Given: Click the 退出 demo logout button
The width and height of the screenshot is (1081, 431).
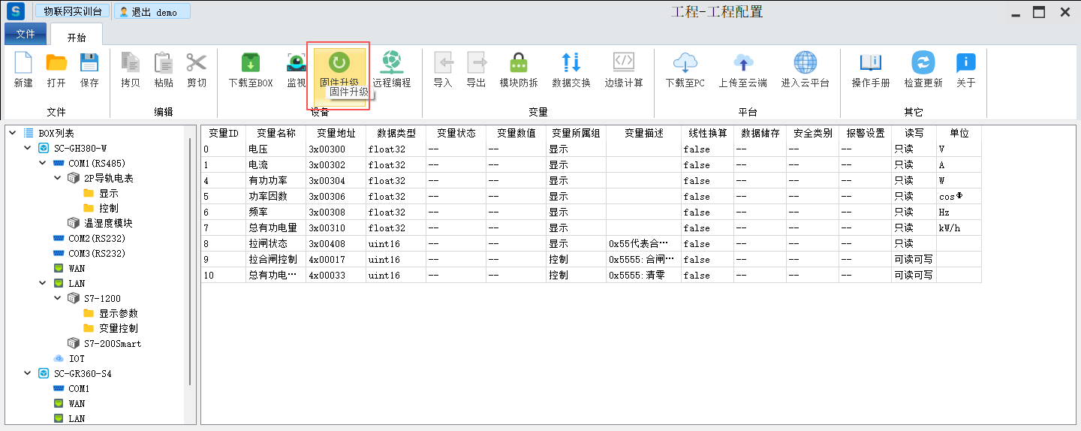Looking at the screenshot, I should coord(153,12).
